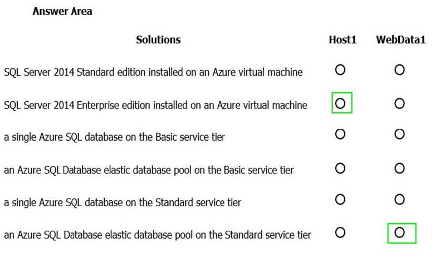Click the Solutions column header
This screenshot has height=258, width=445.
tap(158, 40)
